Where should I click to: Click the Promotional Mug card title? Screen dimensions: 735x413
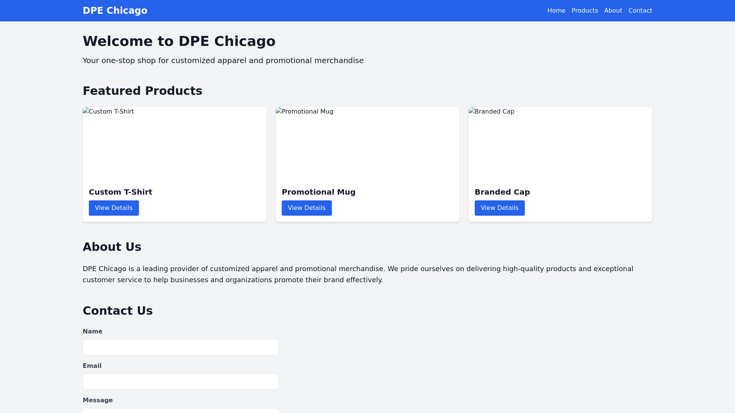point(318,192)
